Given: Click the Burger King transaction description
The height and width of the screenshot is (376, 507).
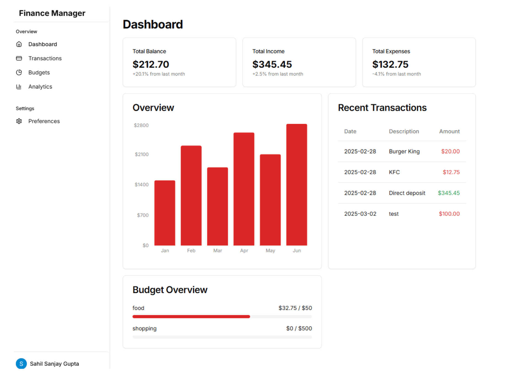Looking at the screenshot, I should coord(404,151).
